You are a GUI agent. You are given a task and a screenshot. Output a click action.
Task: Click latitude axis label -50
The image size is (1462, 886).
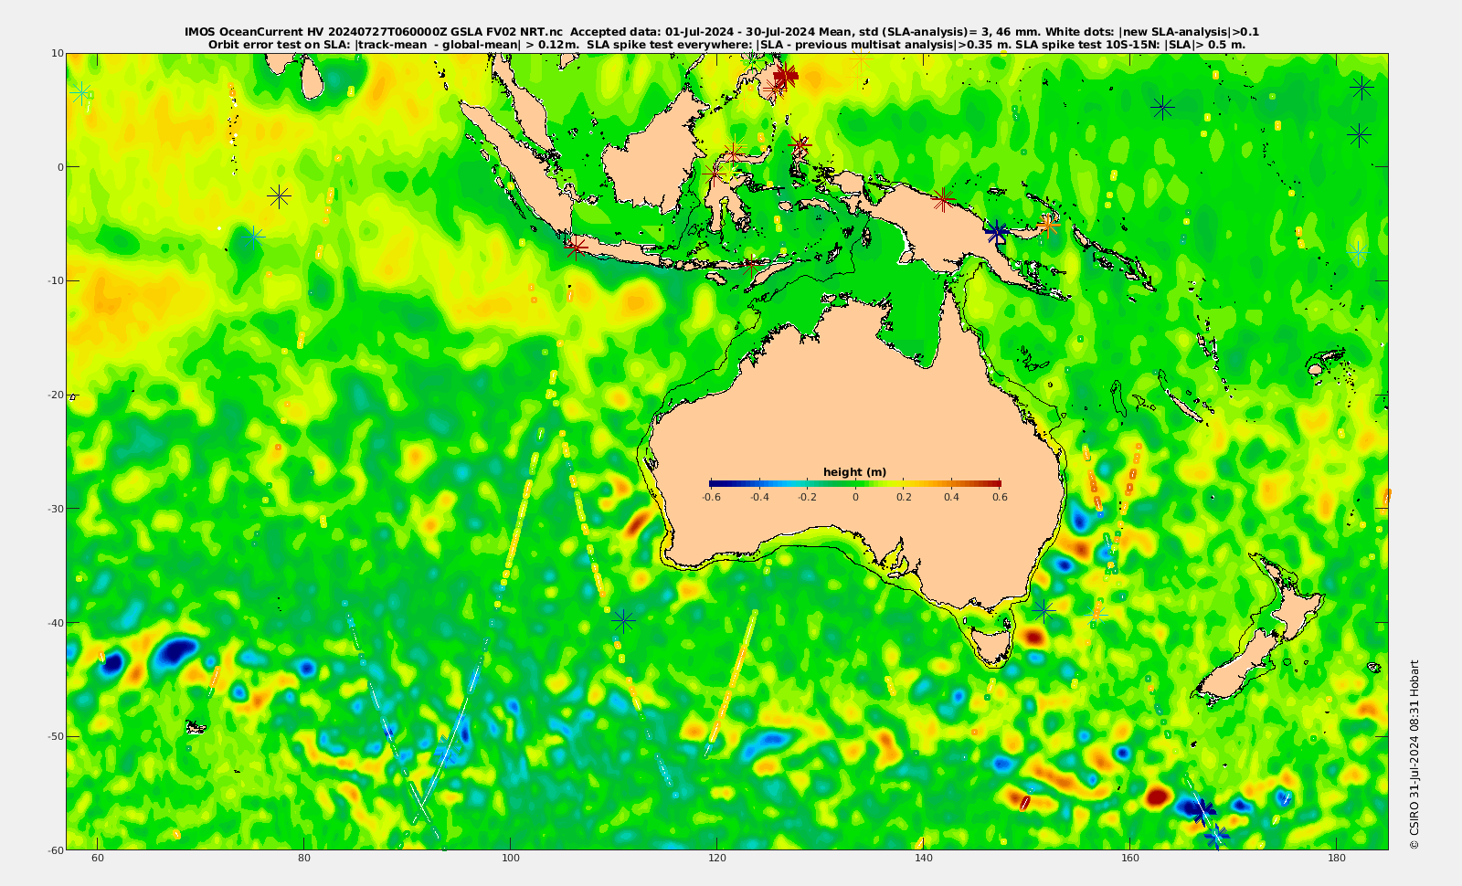[x=55, y=736]
